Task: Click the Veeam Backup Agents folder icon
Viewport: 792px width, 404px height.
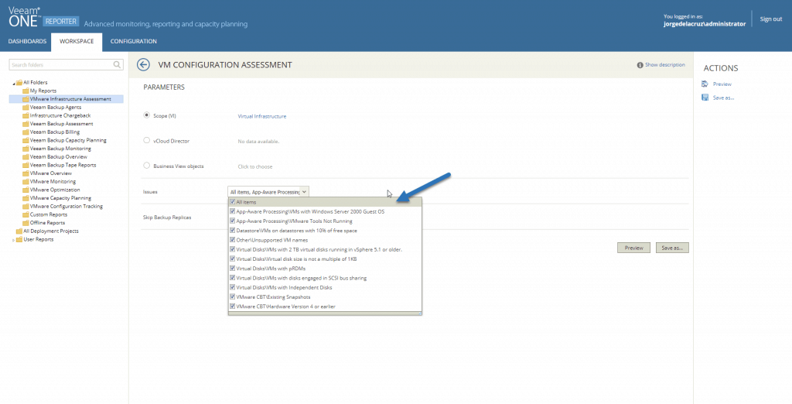Action: pyautogui.click(x=26, y=108)
